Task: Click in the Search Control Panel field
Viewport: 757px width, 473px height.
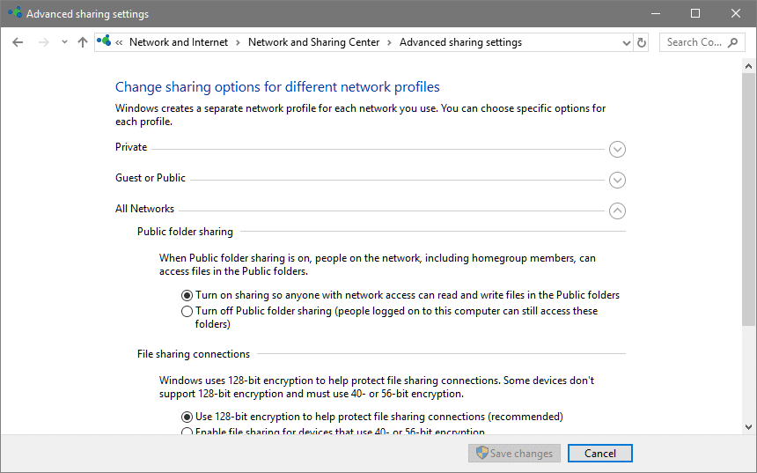Action: 694,42
